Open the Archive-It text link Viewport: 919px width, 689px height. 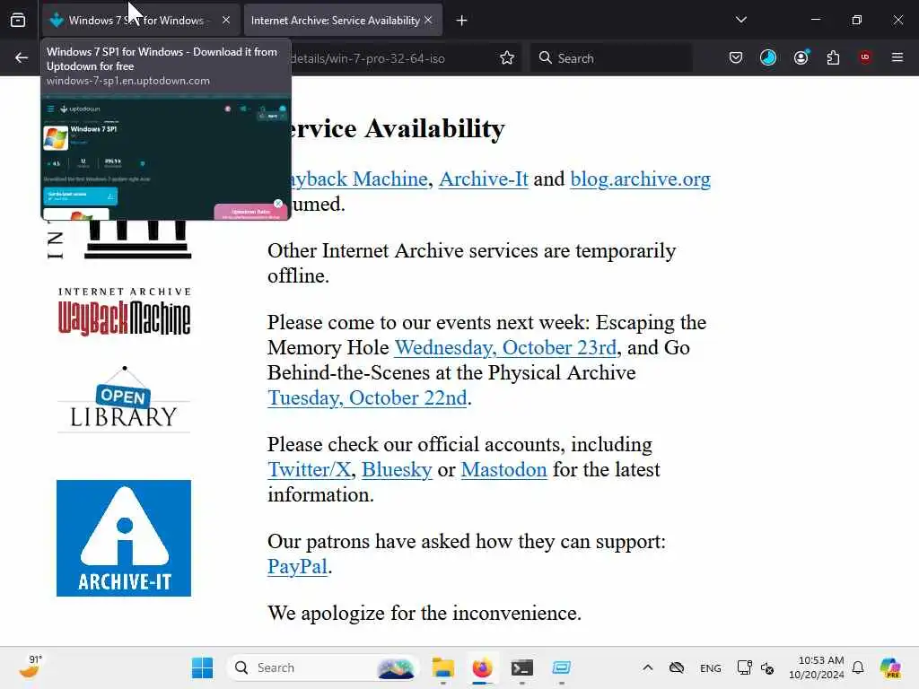tap(484, 179)
